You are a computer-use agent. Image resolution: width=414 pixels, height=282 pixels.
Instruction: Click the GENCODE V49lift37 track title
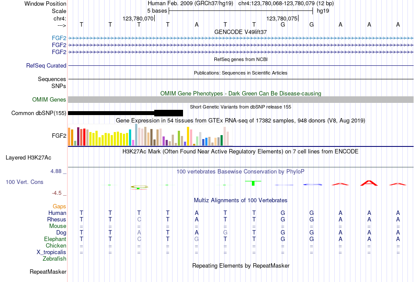click(241, 32)
